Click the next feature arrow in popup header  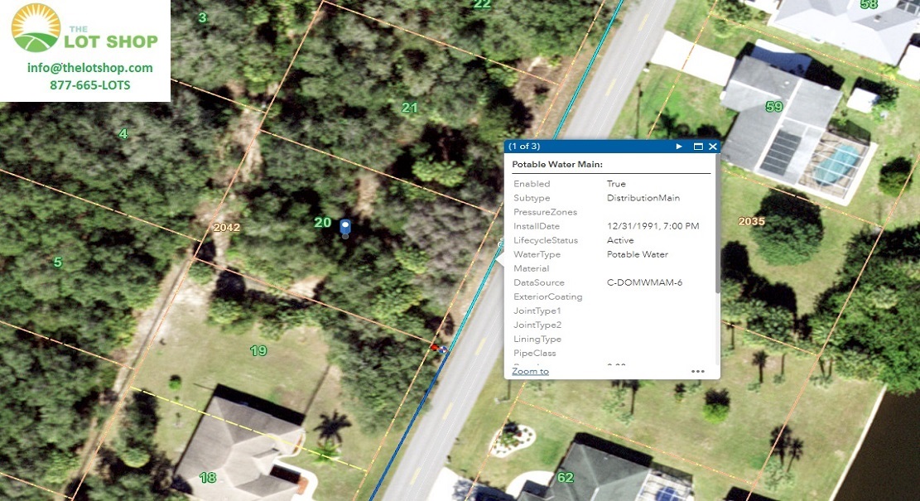[x=679, y=147]
